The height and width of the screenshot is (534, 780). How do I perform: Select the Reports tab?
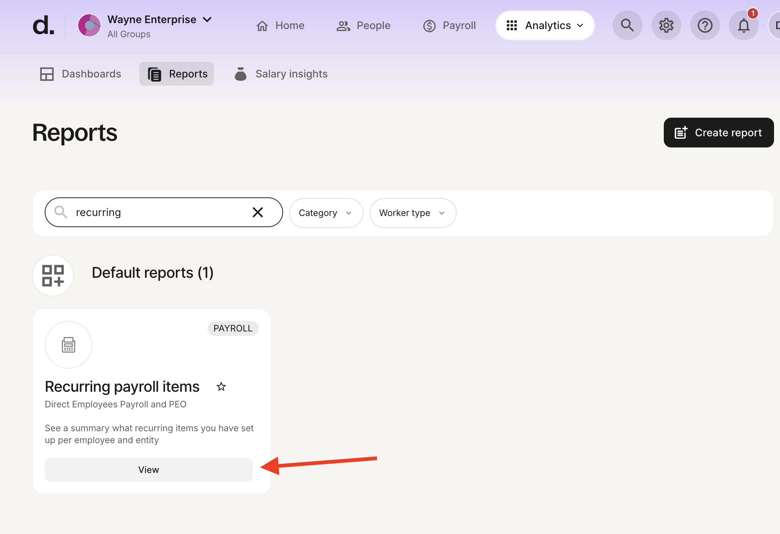click(177, 74)
